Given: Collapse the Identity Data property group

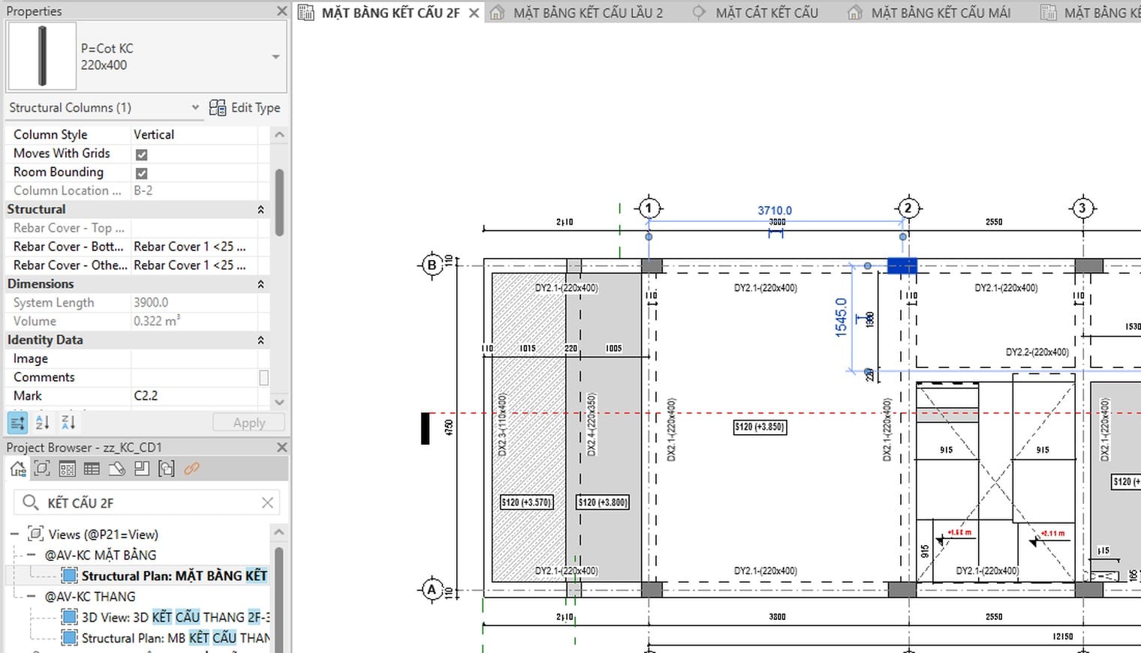Looking at the screenshot, I should click(260, 340).
